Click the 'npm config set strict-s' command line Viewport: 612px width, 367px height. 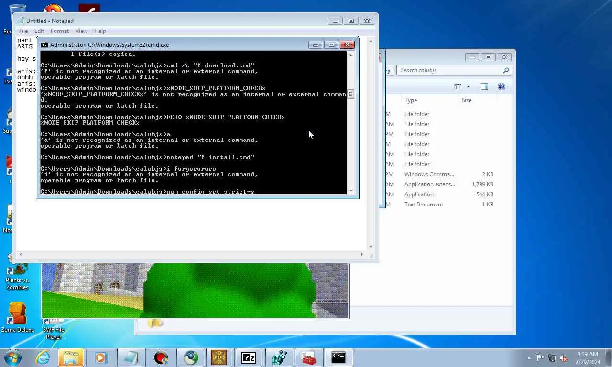tap(147, 192)
